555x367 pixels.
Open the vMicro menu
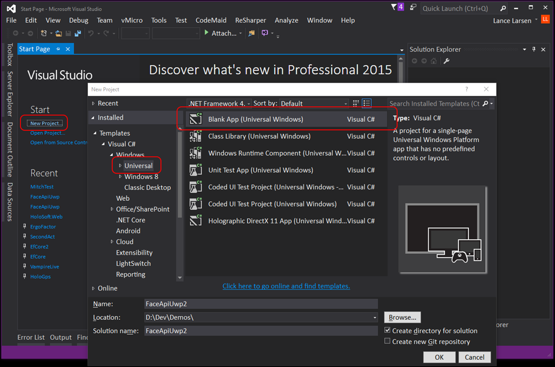132,20
